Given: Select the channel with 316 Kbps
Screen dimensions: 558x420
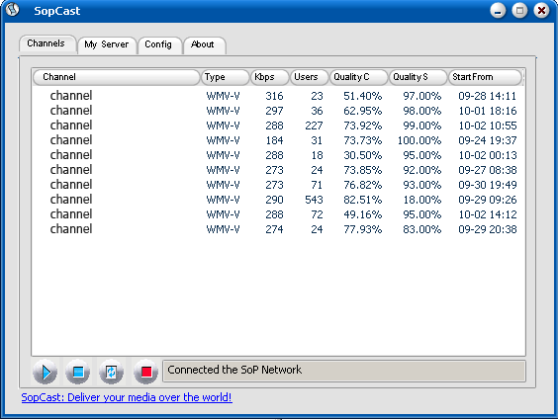Looking at the screenshot, I should [x=278, y=96].
